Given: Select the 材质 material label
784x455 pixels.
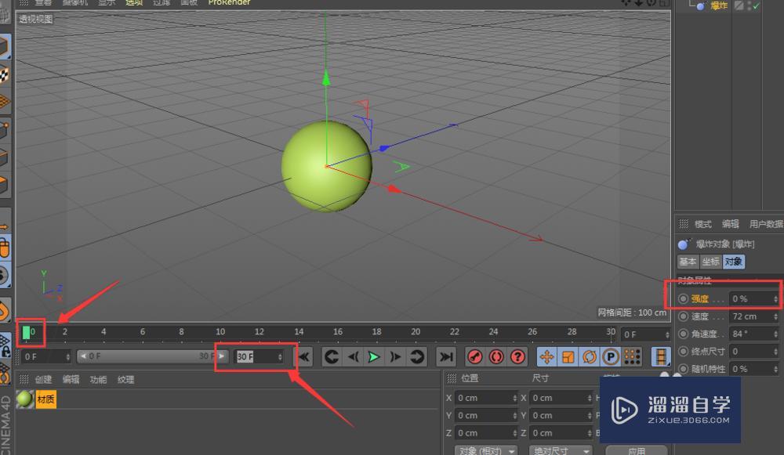Looking at the screenshot, I should pyautogui.click(x=46, y=399).
